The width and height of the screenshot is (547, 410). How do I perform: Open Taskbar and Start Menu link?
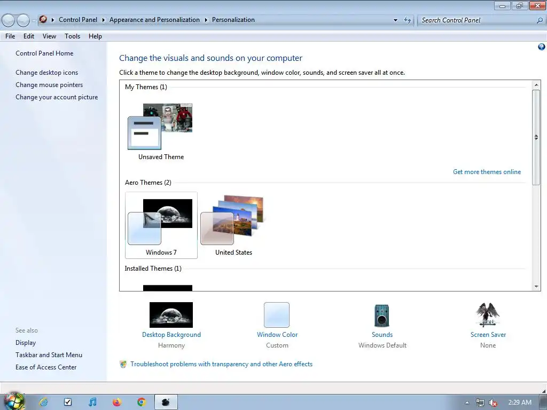[x=49, y=355]
